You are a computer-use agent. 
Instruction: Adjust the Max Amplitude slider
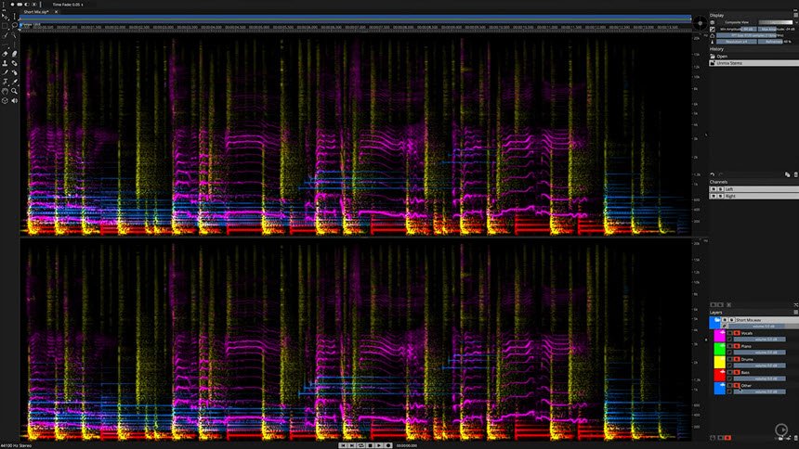[x=777, y=29]
